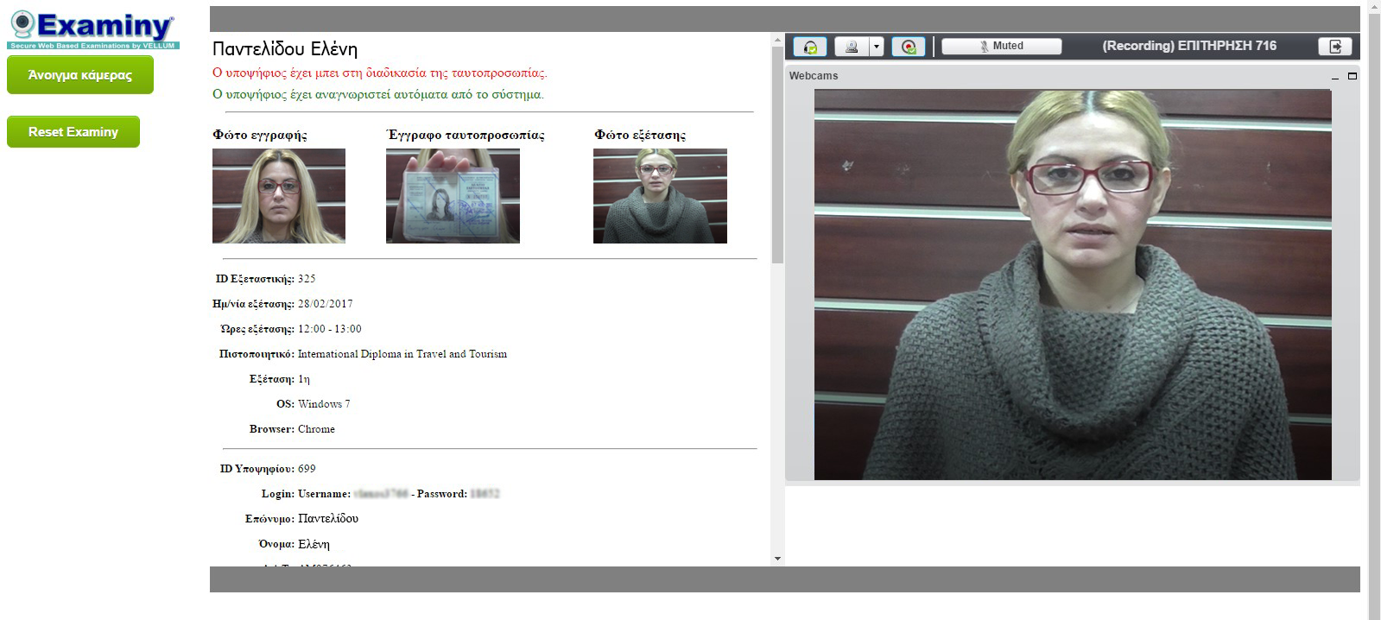This screenshot has width=1381, height=620.
Task: Minimize the Webcams panel
Action: [1335, 77]
